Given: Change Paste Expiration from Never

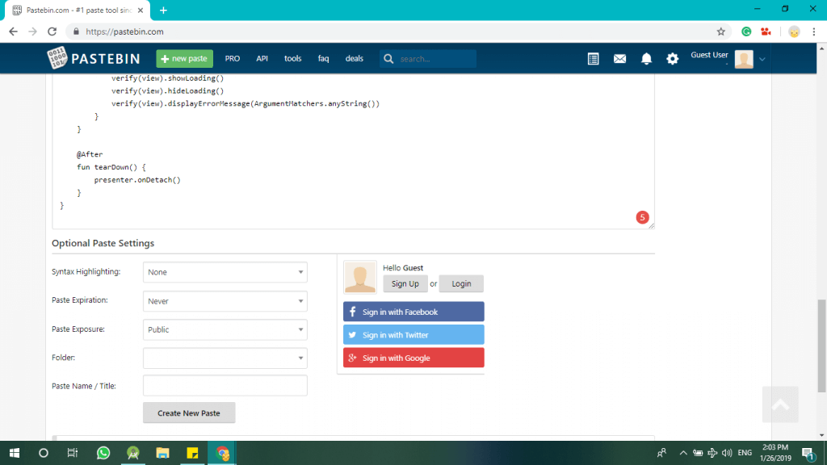Looking at the screenshot, I should point(225,300).
